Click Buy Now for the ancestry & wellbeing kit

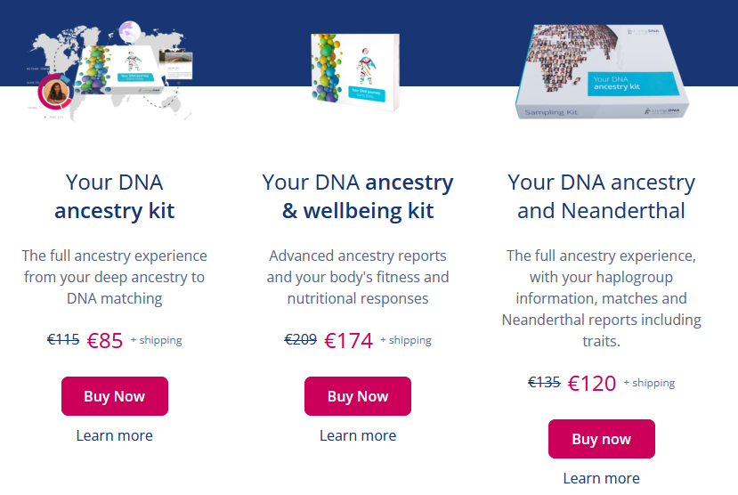point(358,395)
